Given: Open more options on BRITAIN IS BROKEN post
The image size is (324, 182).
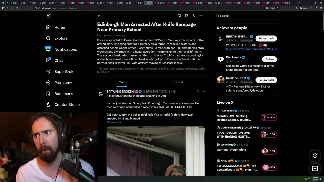Looking at the screenshot, I should pos(203,92).
